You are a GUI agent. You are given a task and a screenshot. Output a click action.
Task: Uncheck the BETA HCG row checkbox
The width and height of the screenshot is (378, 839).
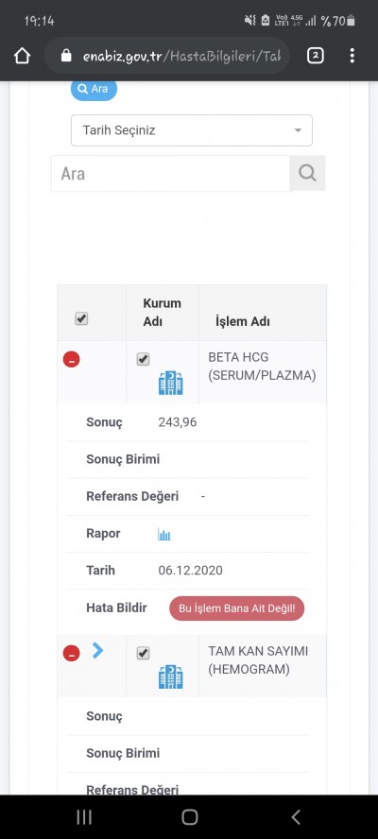(x=143, y=359)
